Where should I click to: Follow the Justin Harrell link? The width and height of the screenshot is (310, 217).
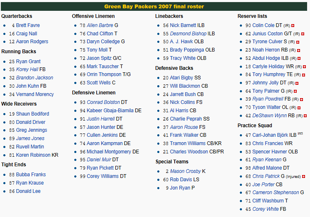(x=100, y=119)
